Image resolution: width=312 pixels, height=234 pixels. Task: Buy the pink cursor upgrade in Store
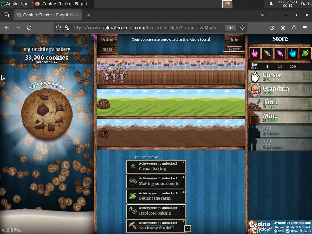click(255, 53)
